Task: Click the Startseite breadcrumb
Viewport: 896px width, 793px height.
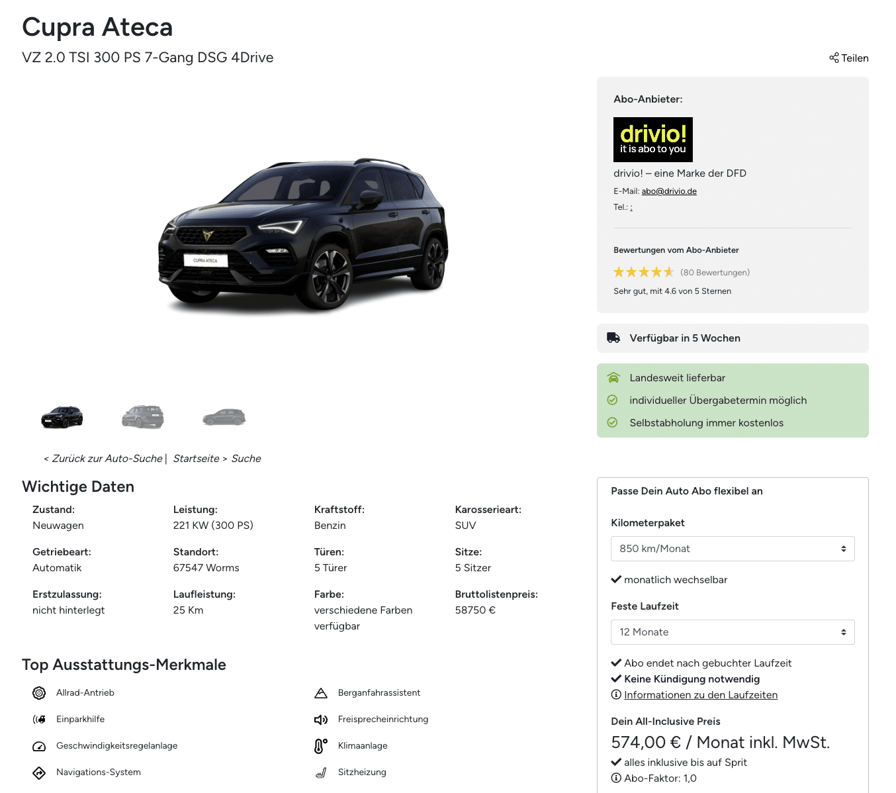Action: click(196, 459)
